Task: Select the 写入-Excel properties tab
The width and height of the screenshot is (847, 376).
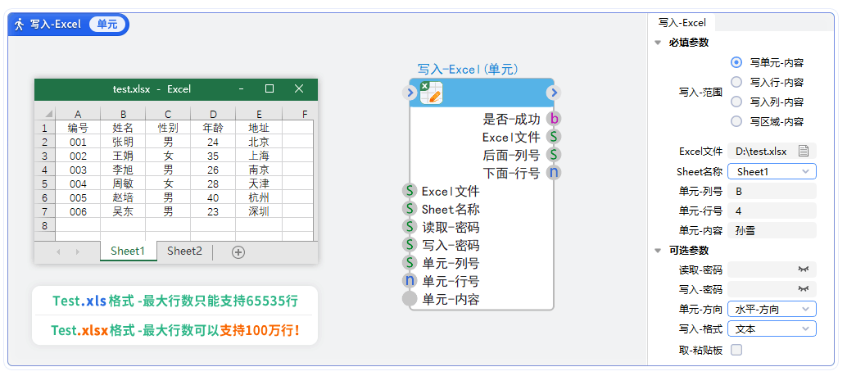Action: tap(682, 23)
